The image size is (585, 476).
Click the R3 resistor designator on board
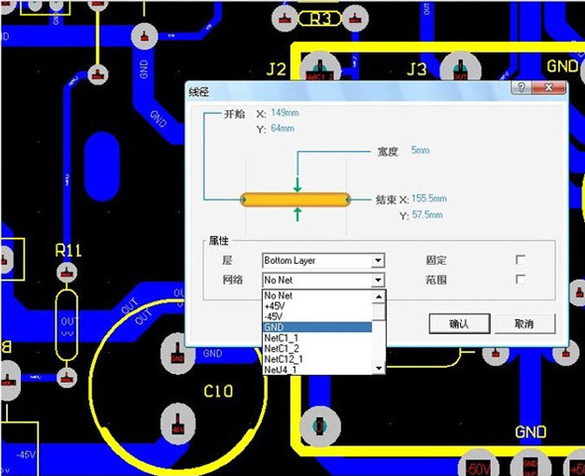click(319, 19)
